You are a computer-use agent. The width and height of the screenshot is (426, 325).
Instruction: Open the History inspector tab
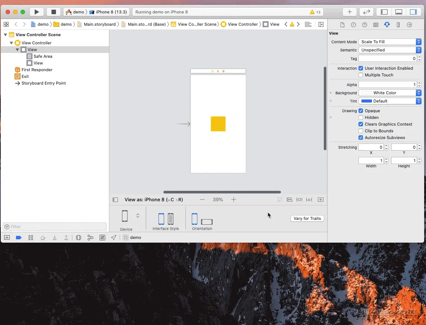coord(353,25)
